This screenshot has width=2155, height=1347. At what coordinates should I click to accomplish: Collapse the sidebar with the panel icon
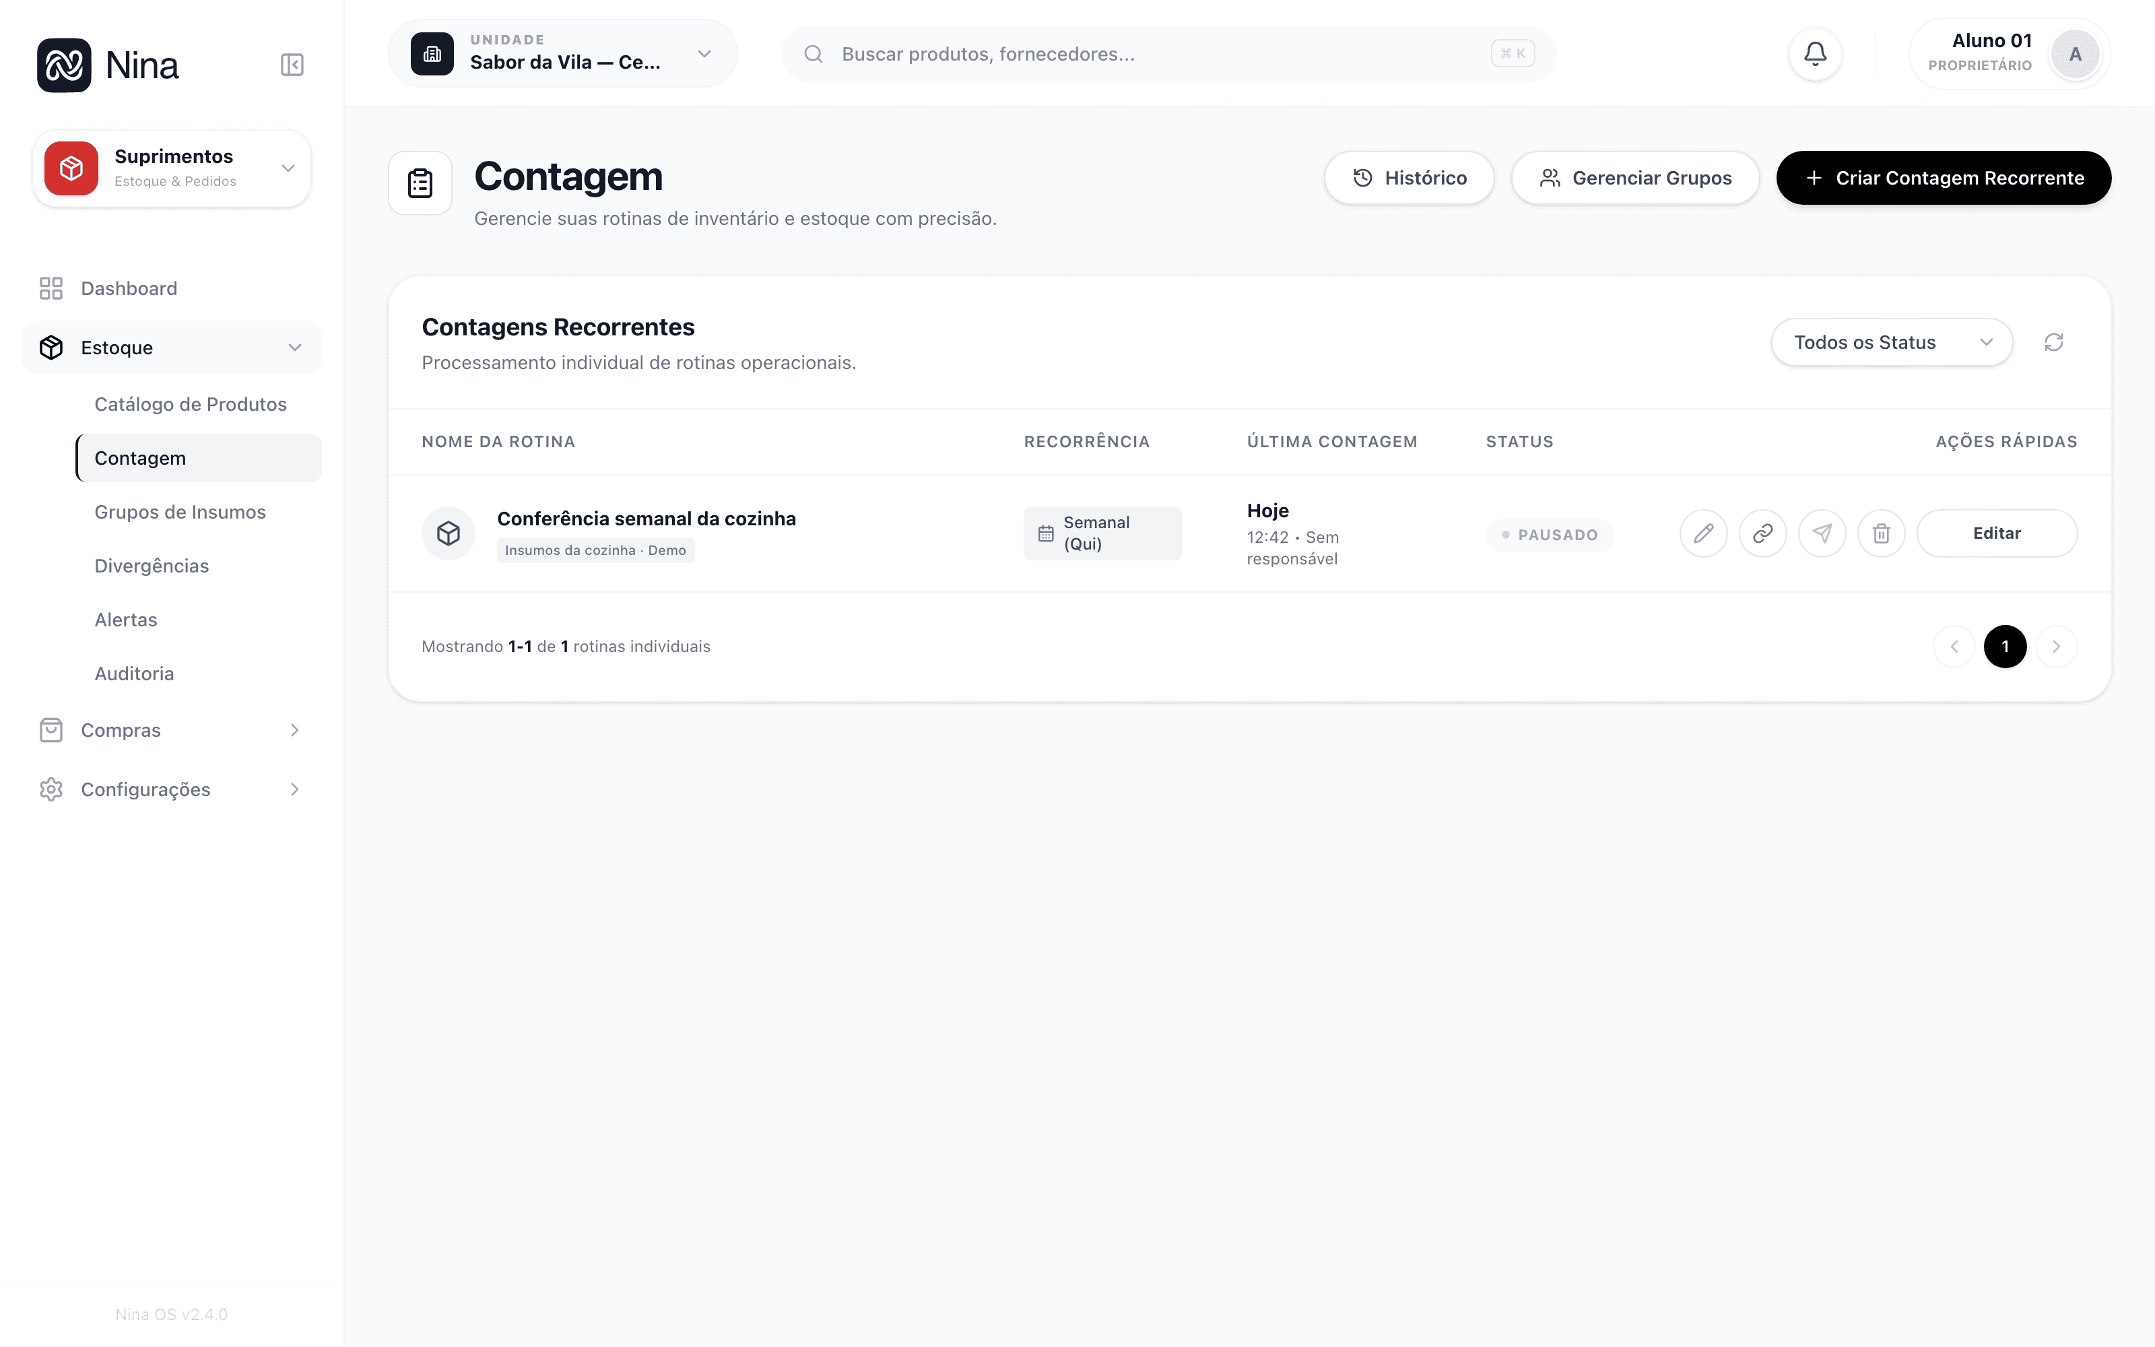tap(292, 64)
